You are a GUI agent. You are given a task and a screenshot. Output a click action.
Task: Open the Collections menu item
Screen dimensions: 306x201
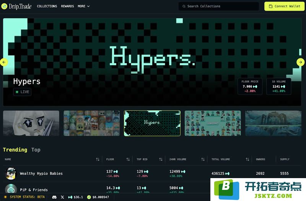[47, 6]
